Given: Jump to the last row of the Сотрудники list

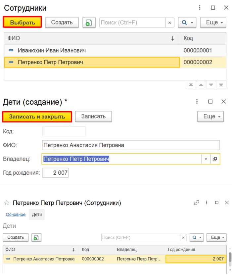Looking at the screenshot, I should pos(223,84).
